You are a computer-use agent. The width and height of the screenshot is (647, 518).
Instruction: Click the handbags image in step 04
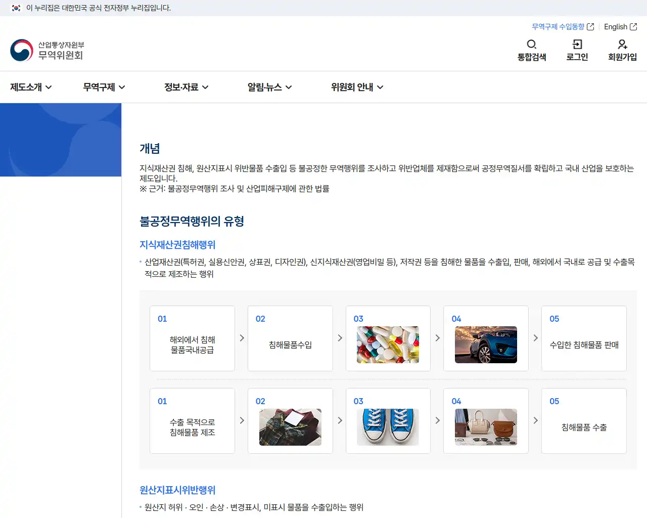click(486, 427)
